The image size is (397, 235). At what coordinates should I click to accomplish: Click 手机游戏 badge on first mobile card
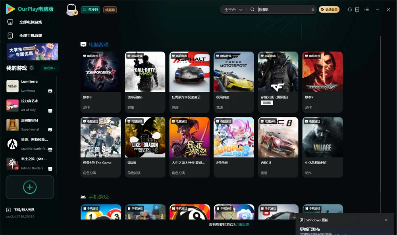point(91,209)
